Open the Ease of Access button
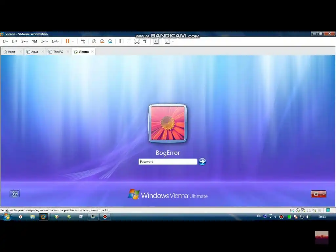336x252 pixels. [x=14, y=194]
